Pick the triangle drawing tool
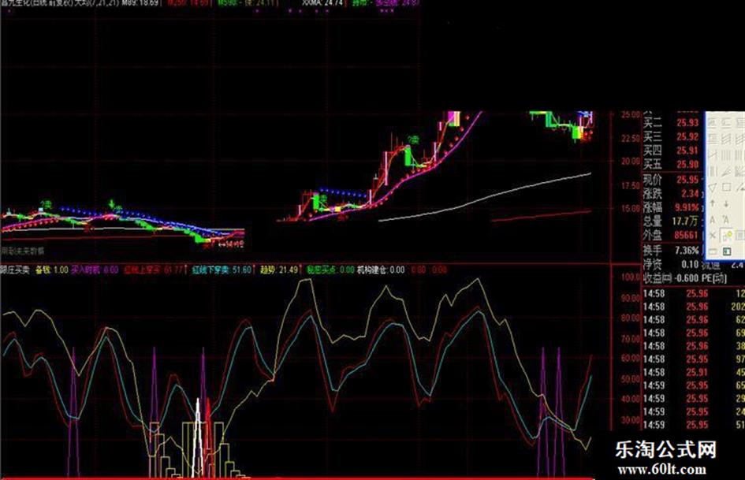745x480 pixels. pos(712,188)
